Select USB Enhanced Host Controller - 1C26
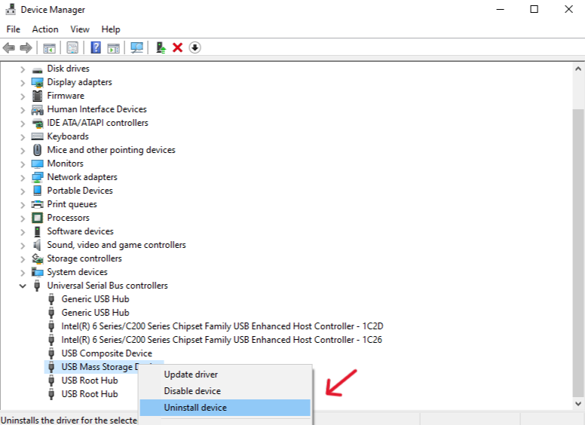The width and height of the screenshot is (585, 425). (222, 340)
